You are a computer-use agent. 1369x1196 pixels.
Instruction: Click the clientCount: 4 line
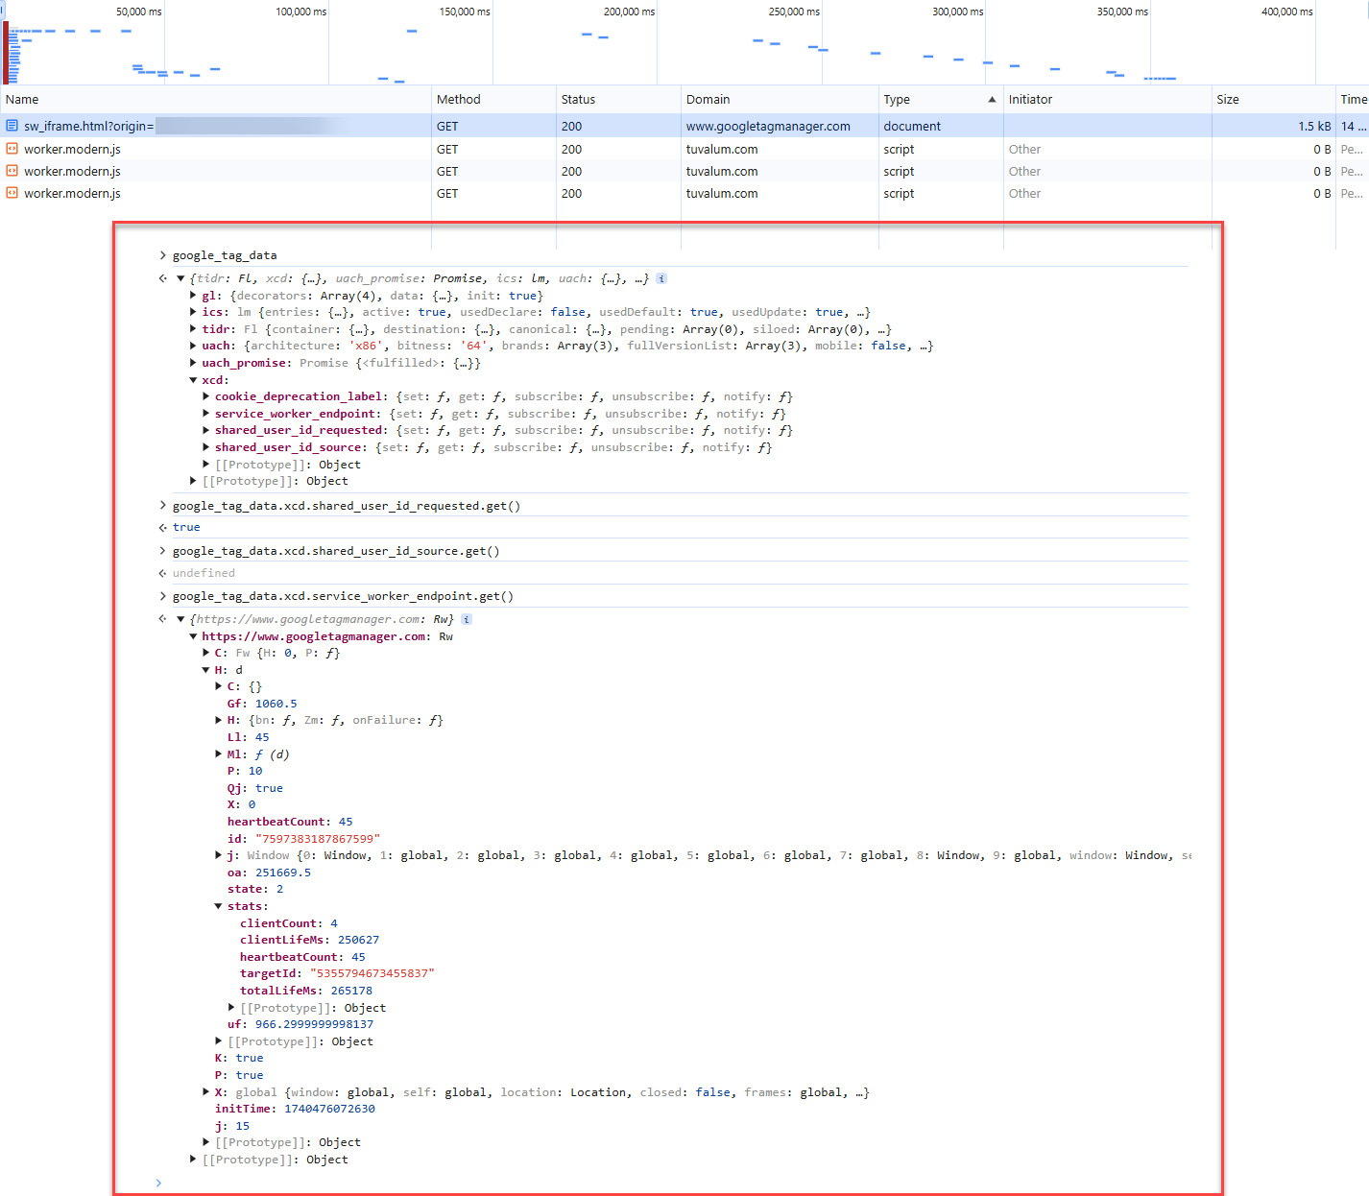(289, 923)
